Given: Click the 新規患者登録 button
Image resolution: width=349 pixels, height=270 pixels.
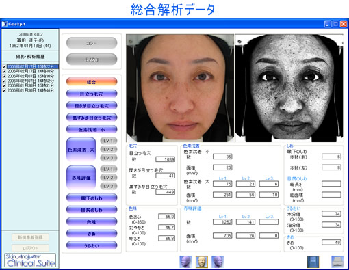Looking at the screenshot, I should (30, 237).
